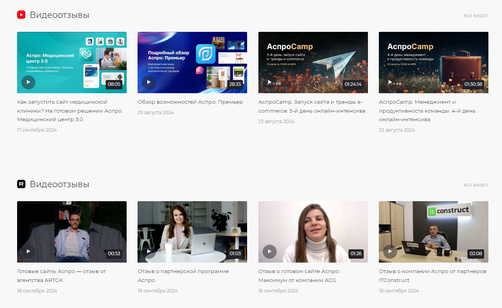
Task: Click the Видеоотзывы heading next to Rutube icon
Action: (59, 184)
